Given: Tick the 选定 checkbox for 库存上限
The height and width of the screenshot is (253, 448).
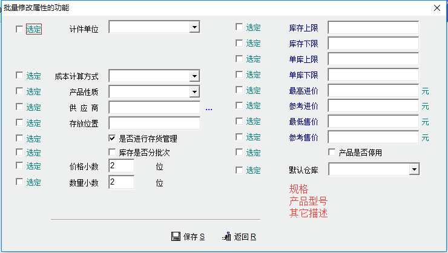Looking at the screenshot, I should [x=239, y=27].
